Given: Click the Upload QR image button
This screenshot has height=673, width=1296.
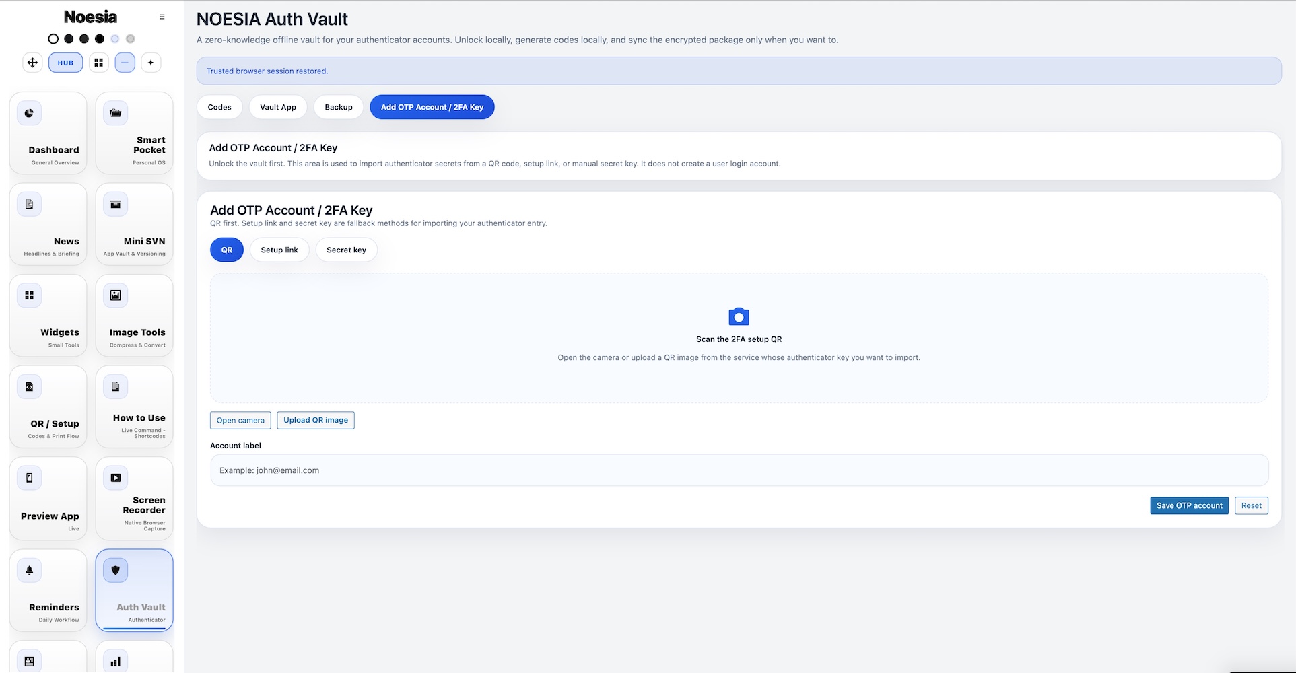Looking at the screenshot, I should click(x=316, y=420).
